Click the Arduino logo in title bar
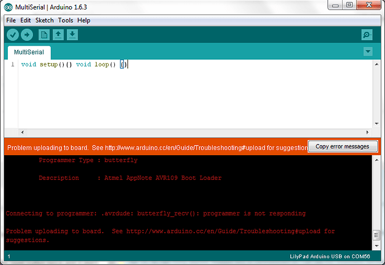 point(8,7)
